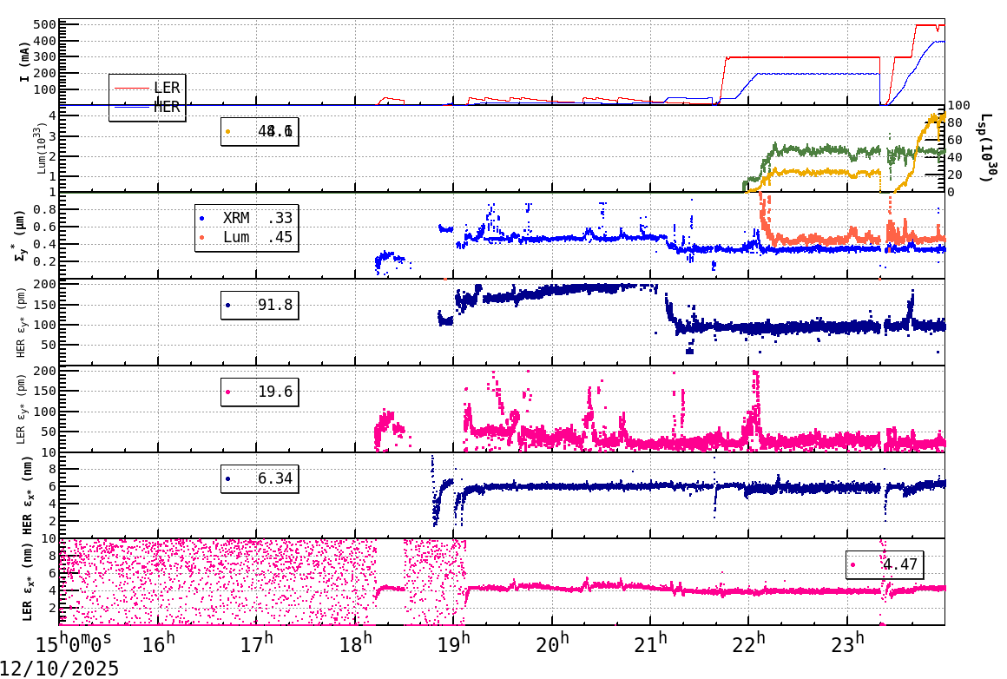1007x679 pixels.
Task: Select the navy 91.8 legend marker
Action: coord(229,304)
